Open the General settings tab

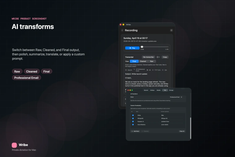click(146, 90)
